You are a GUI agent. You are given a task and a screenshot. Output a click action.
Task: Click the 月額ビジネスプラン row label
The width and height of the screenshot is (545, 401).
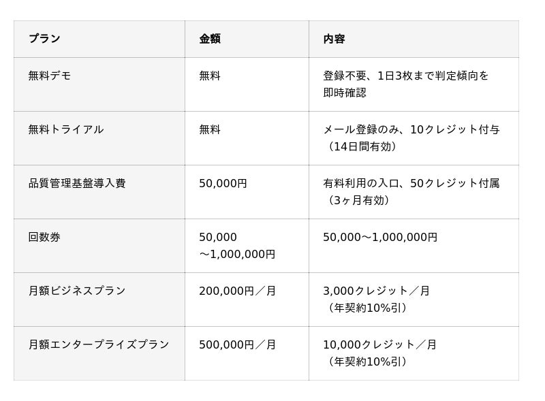pyautogui.click(x=77, y=291)
